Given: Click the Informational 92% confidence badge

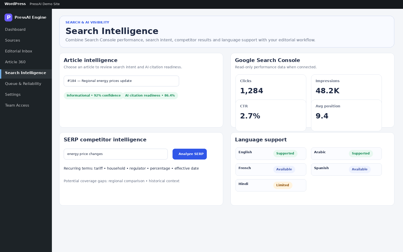Looking at the screenshot, I should [x=94, y=96].
